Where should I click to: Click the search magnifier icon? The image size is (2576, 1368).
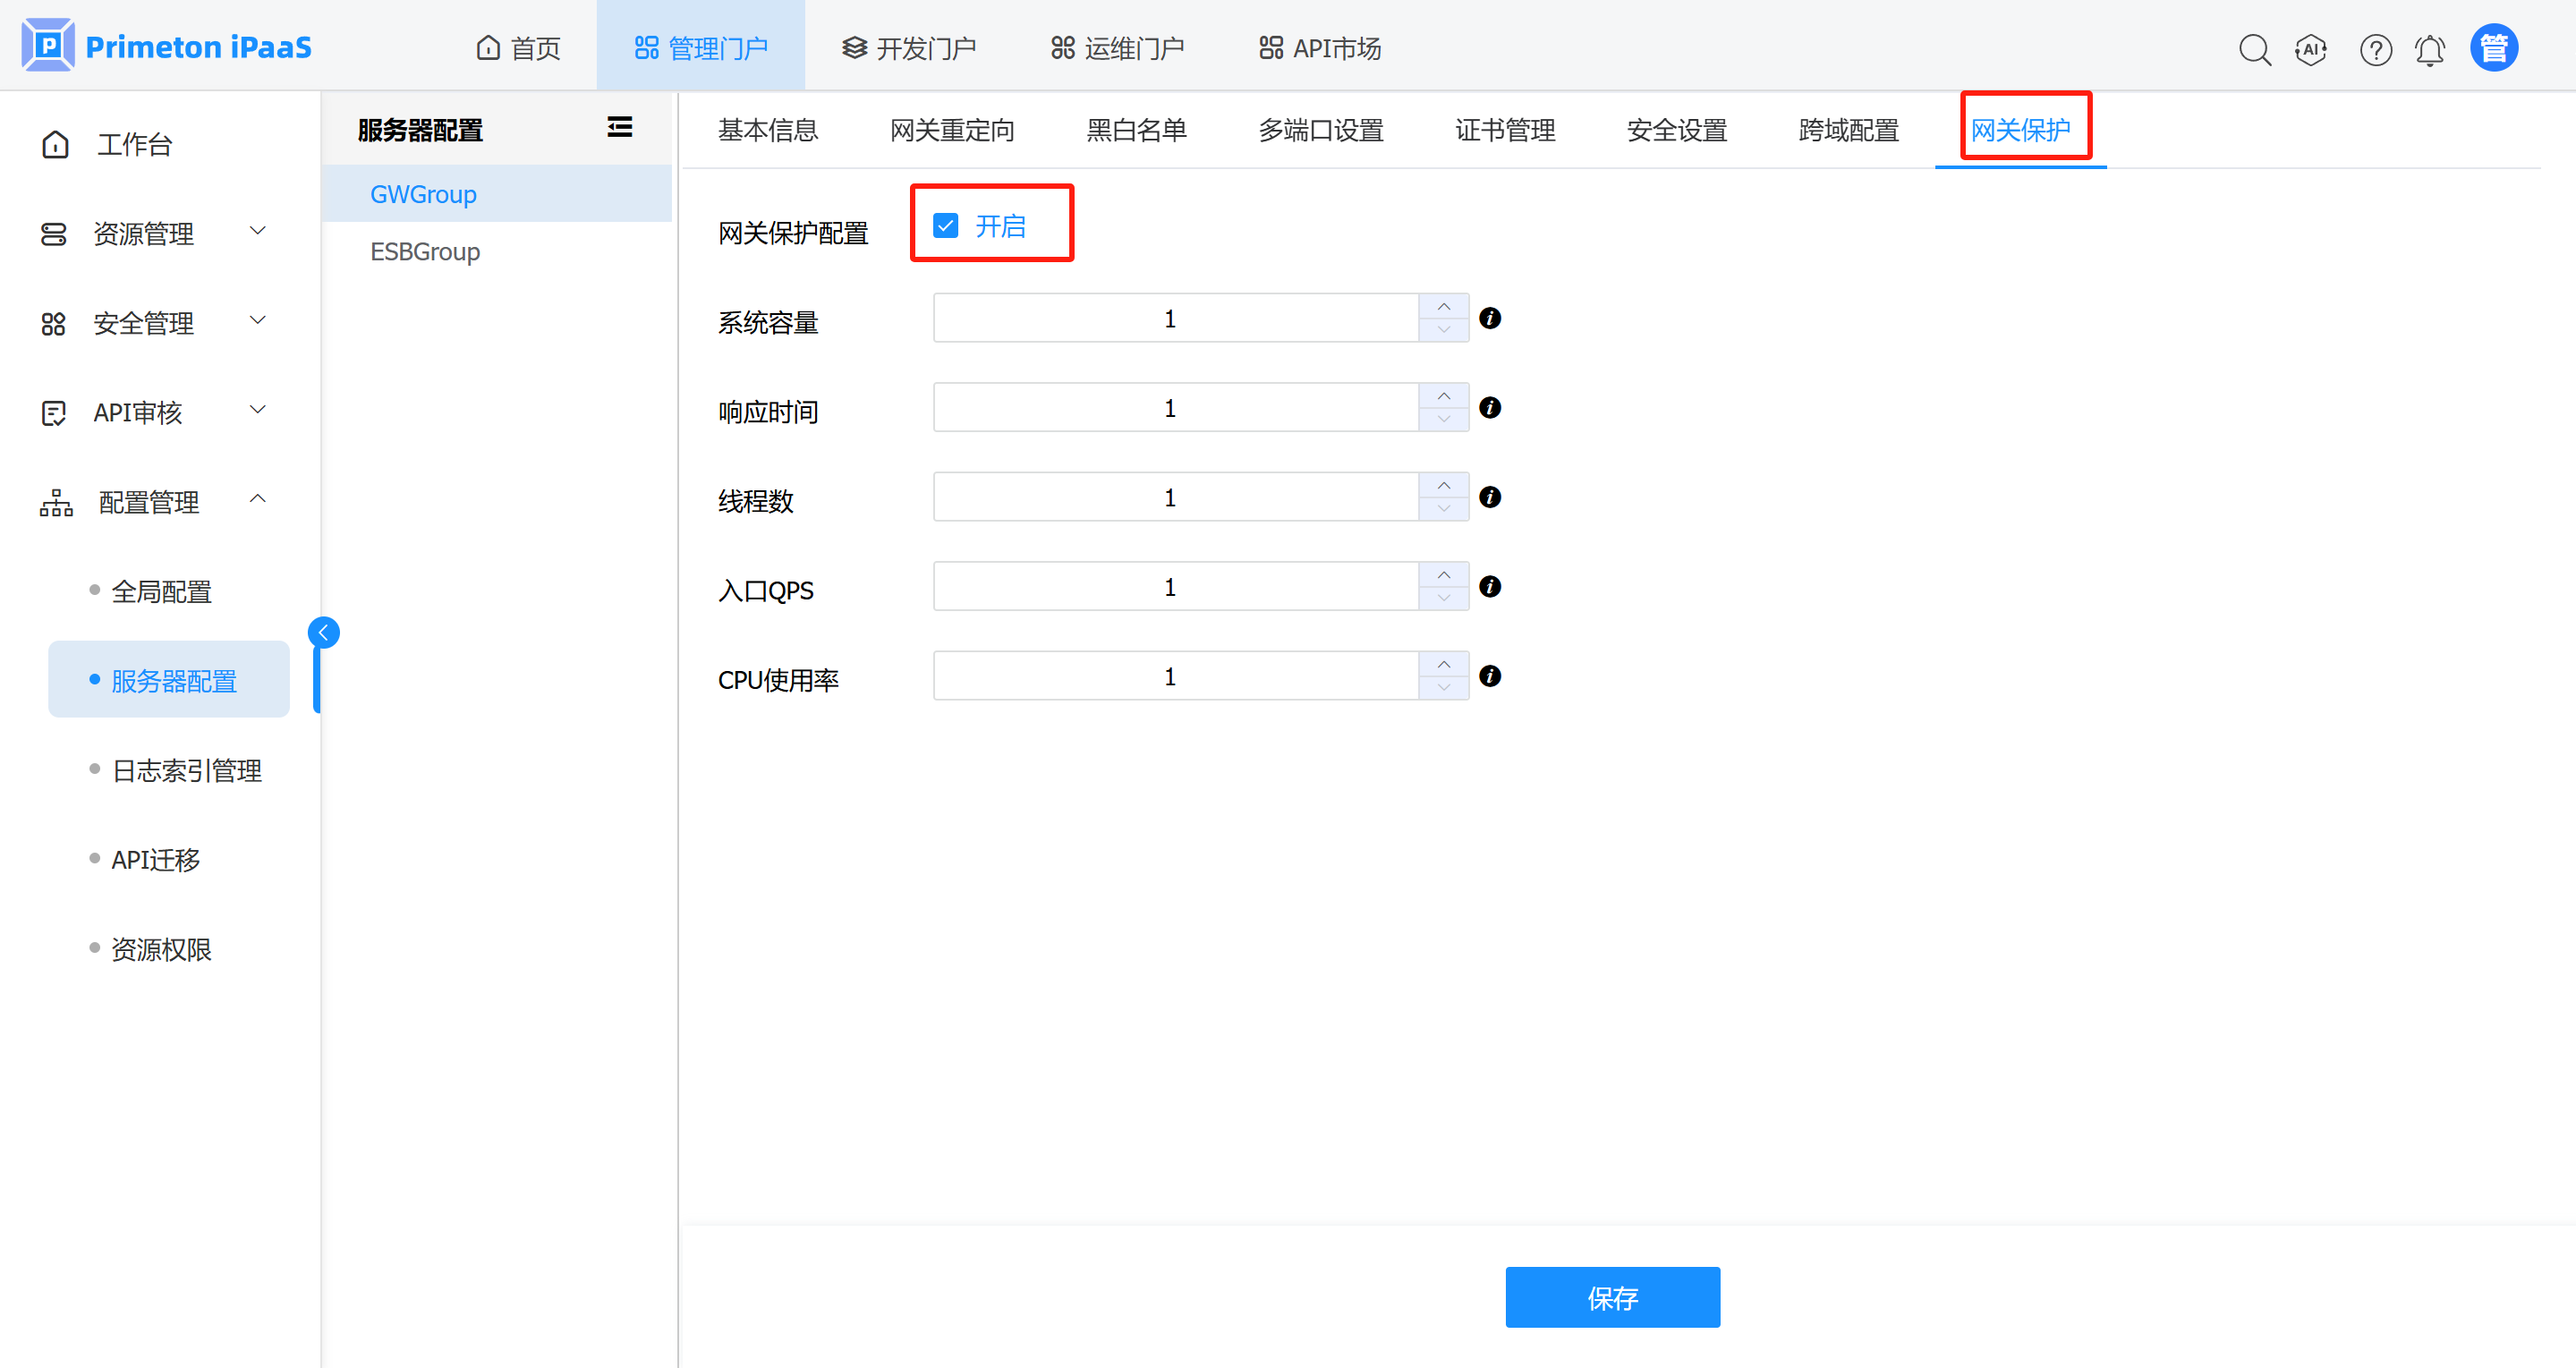coord(2254,49)
